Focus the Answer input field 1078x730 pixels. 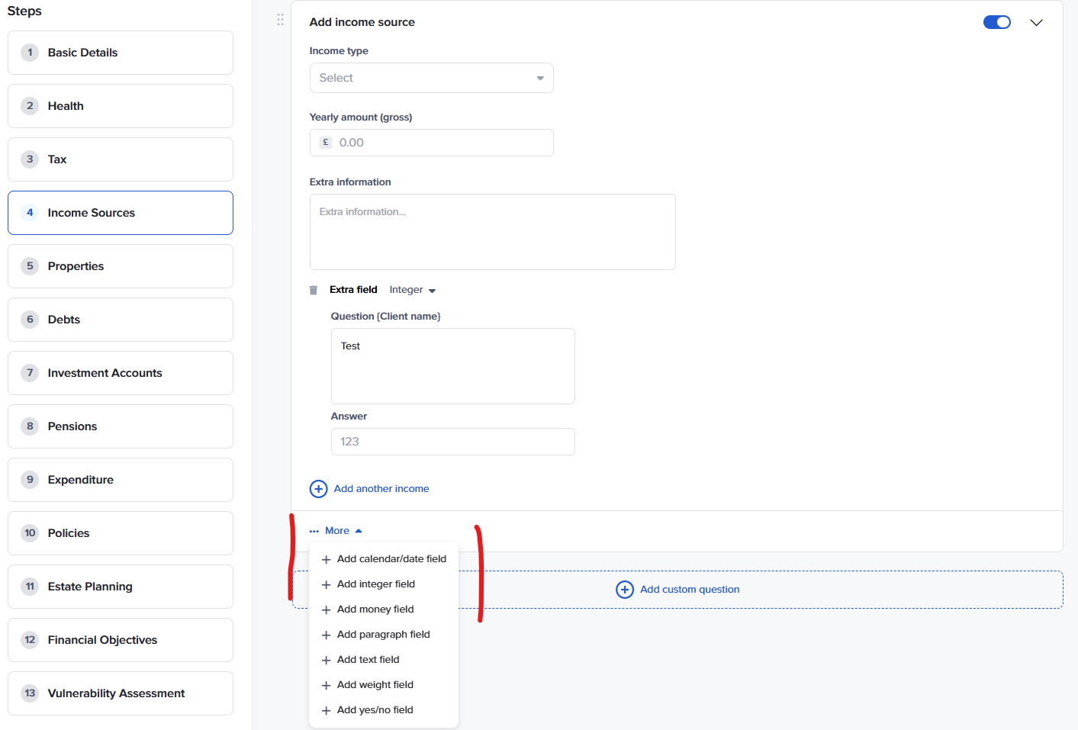click(452, 442)
